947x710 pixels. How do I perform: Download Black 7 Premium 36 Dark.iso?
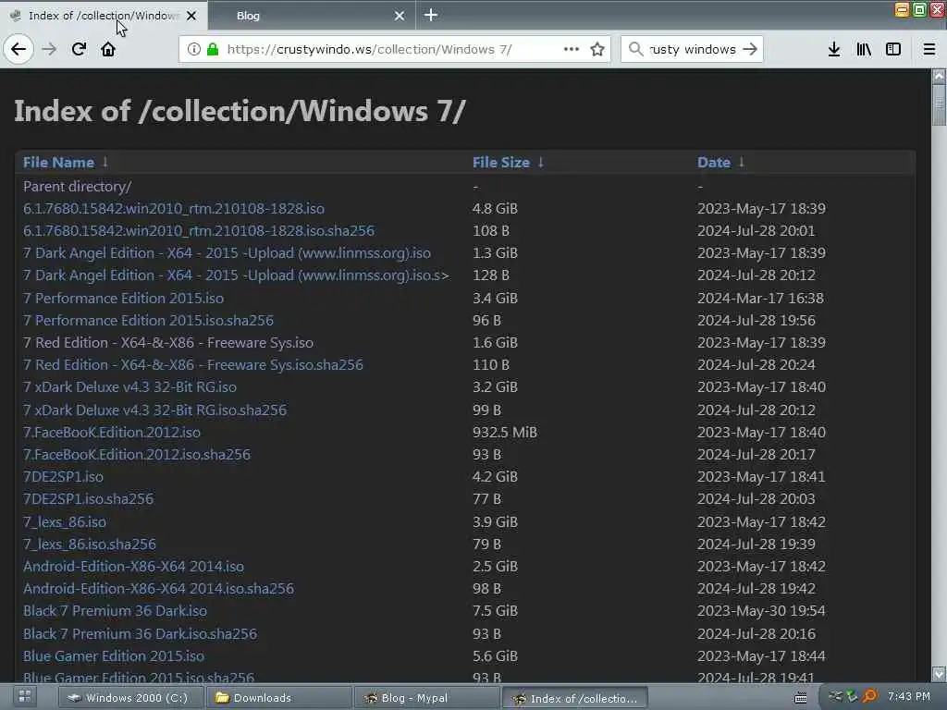click(x=115, y=611)
